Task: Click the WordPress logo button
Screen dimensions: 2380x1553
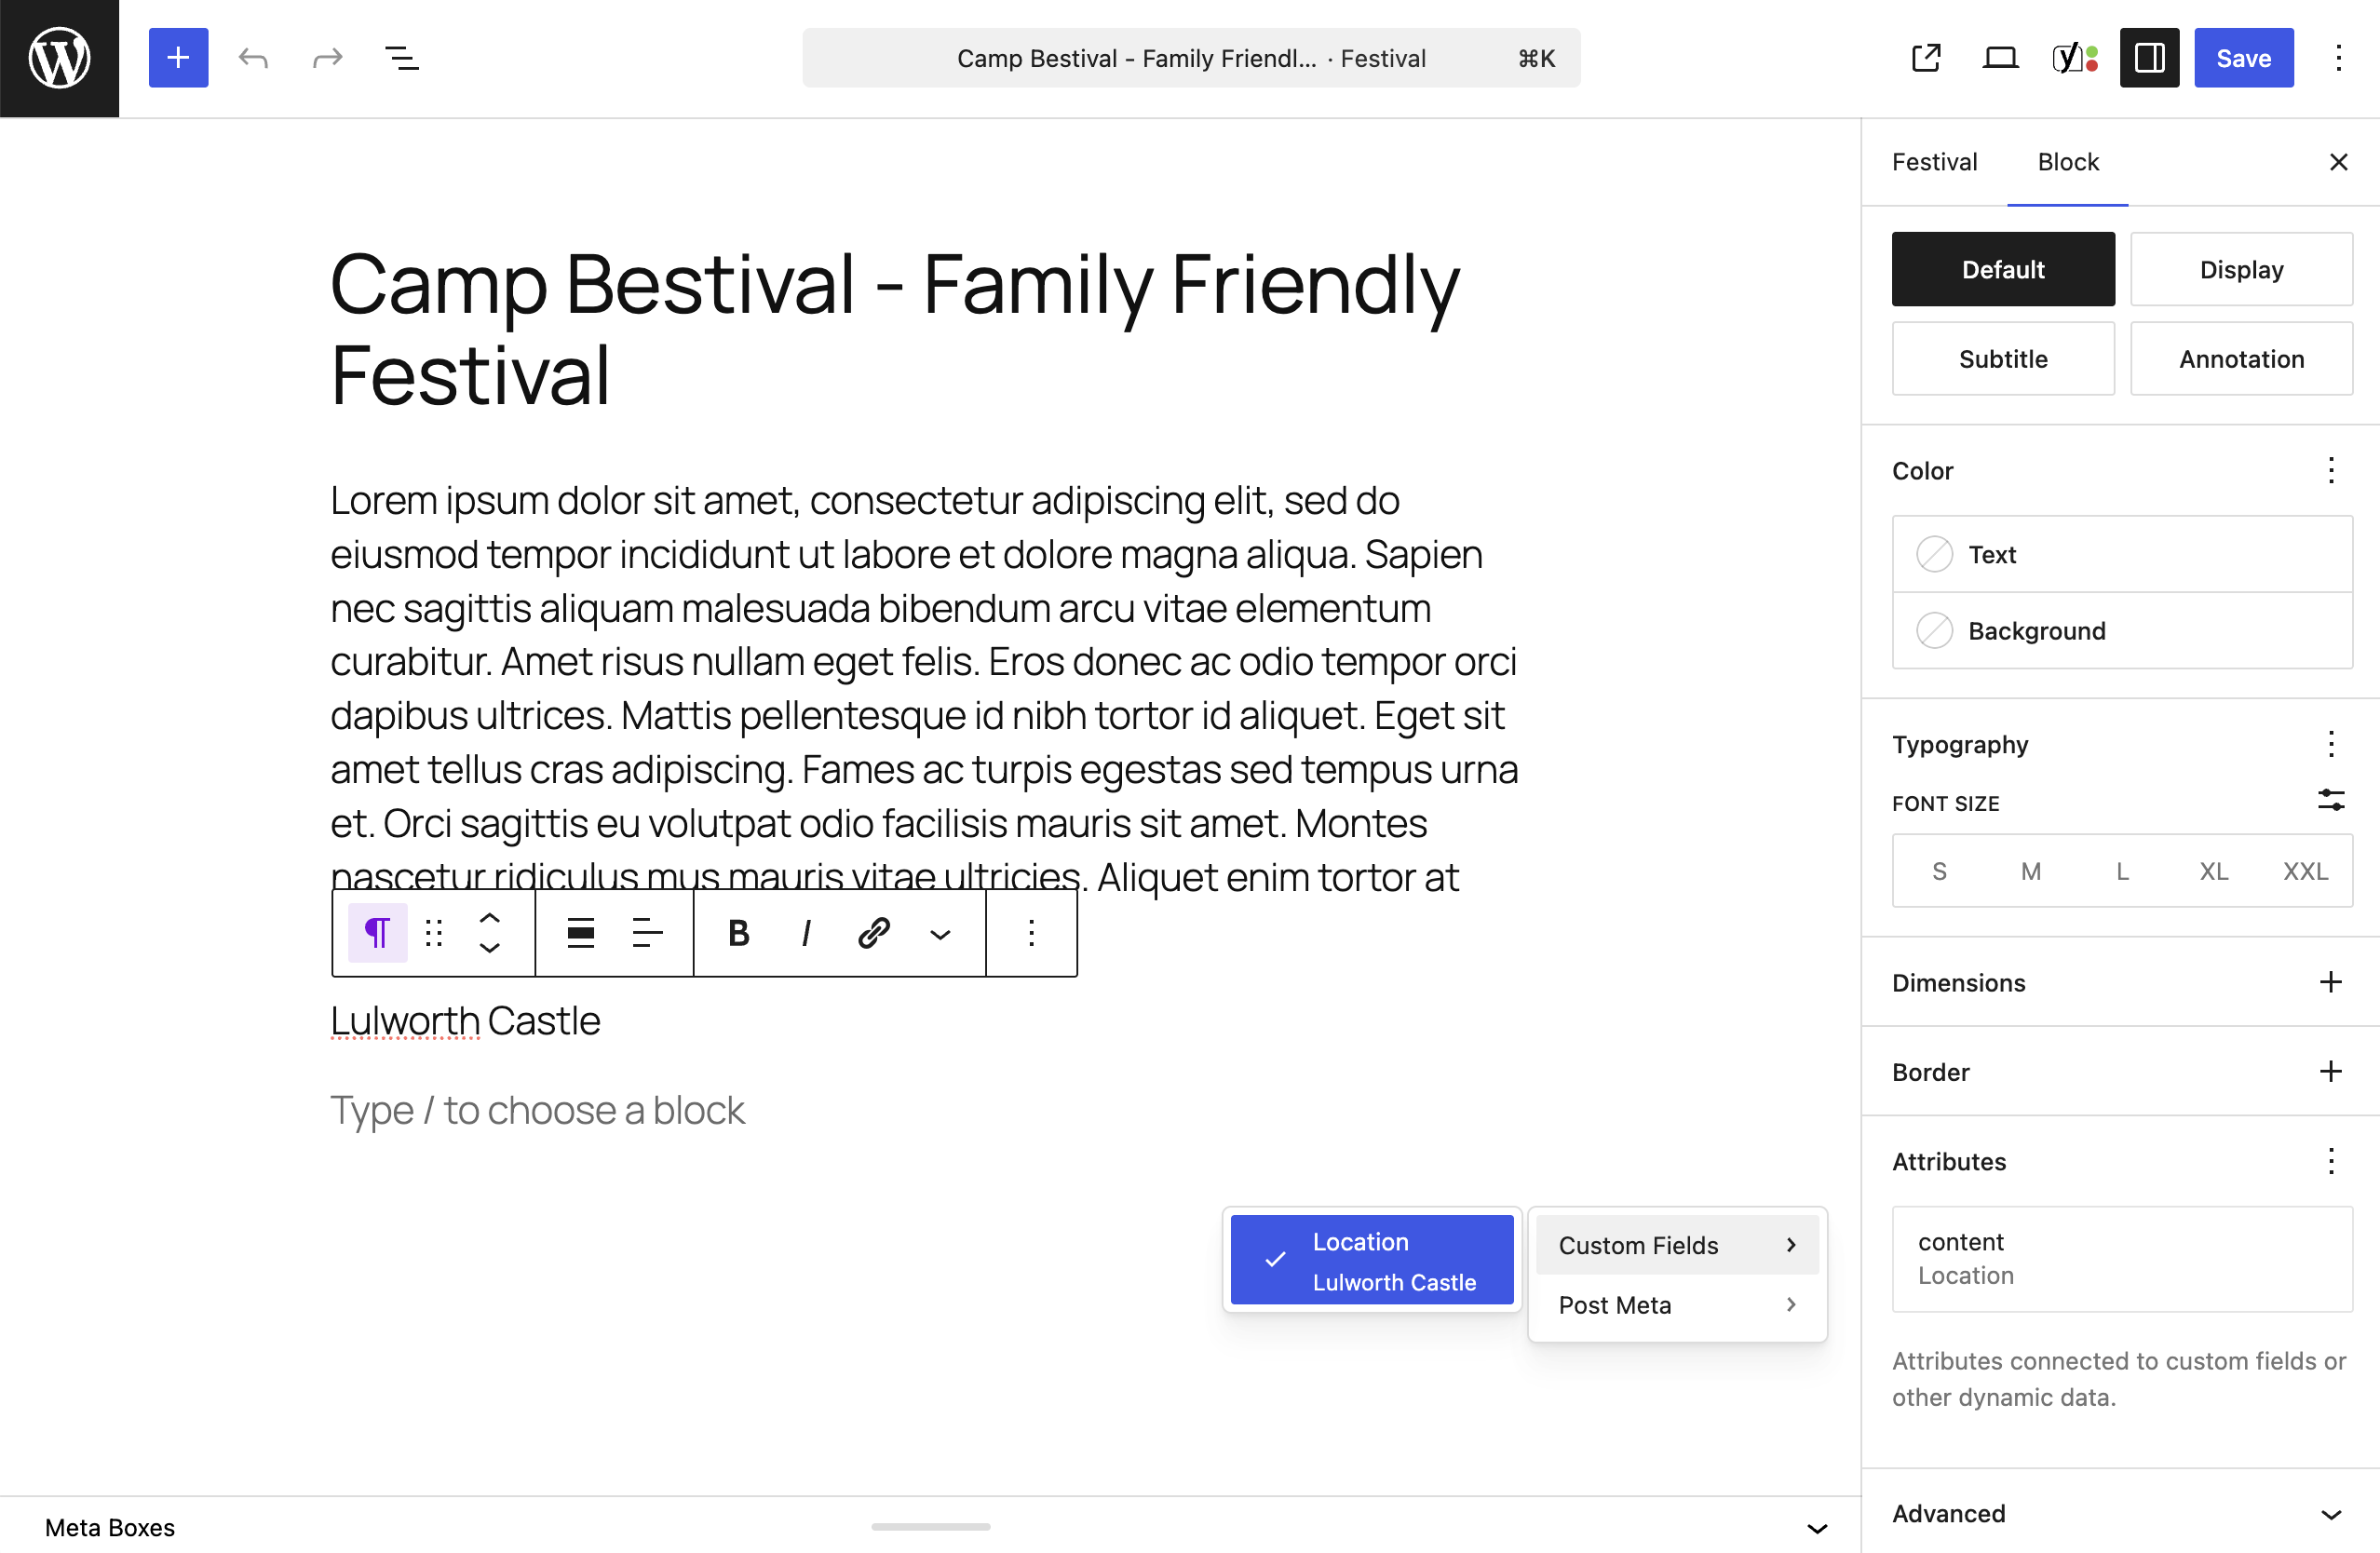Action: pos(59,58)
